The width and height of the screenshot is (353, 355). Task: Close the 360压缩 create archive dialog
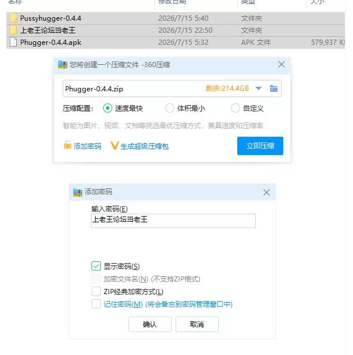coord(282,64)
